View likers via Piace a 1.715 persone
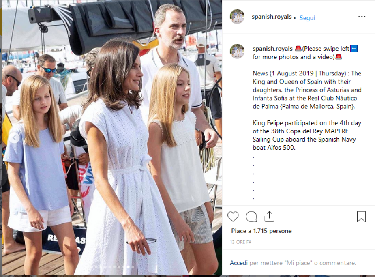Screen dimensions: 375x277 pyautogui.click(x=261, y=231)
